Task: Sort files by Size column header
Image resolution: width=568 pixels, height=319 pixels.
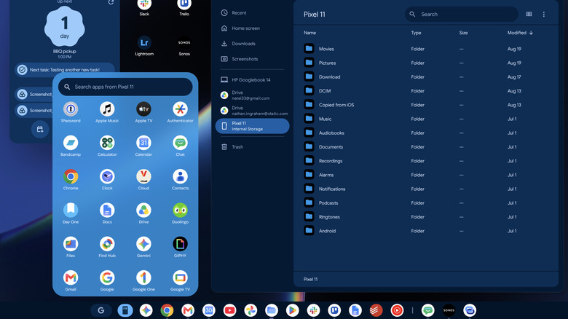Action: tap(463, 33)
